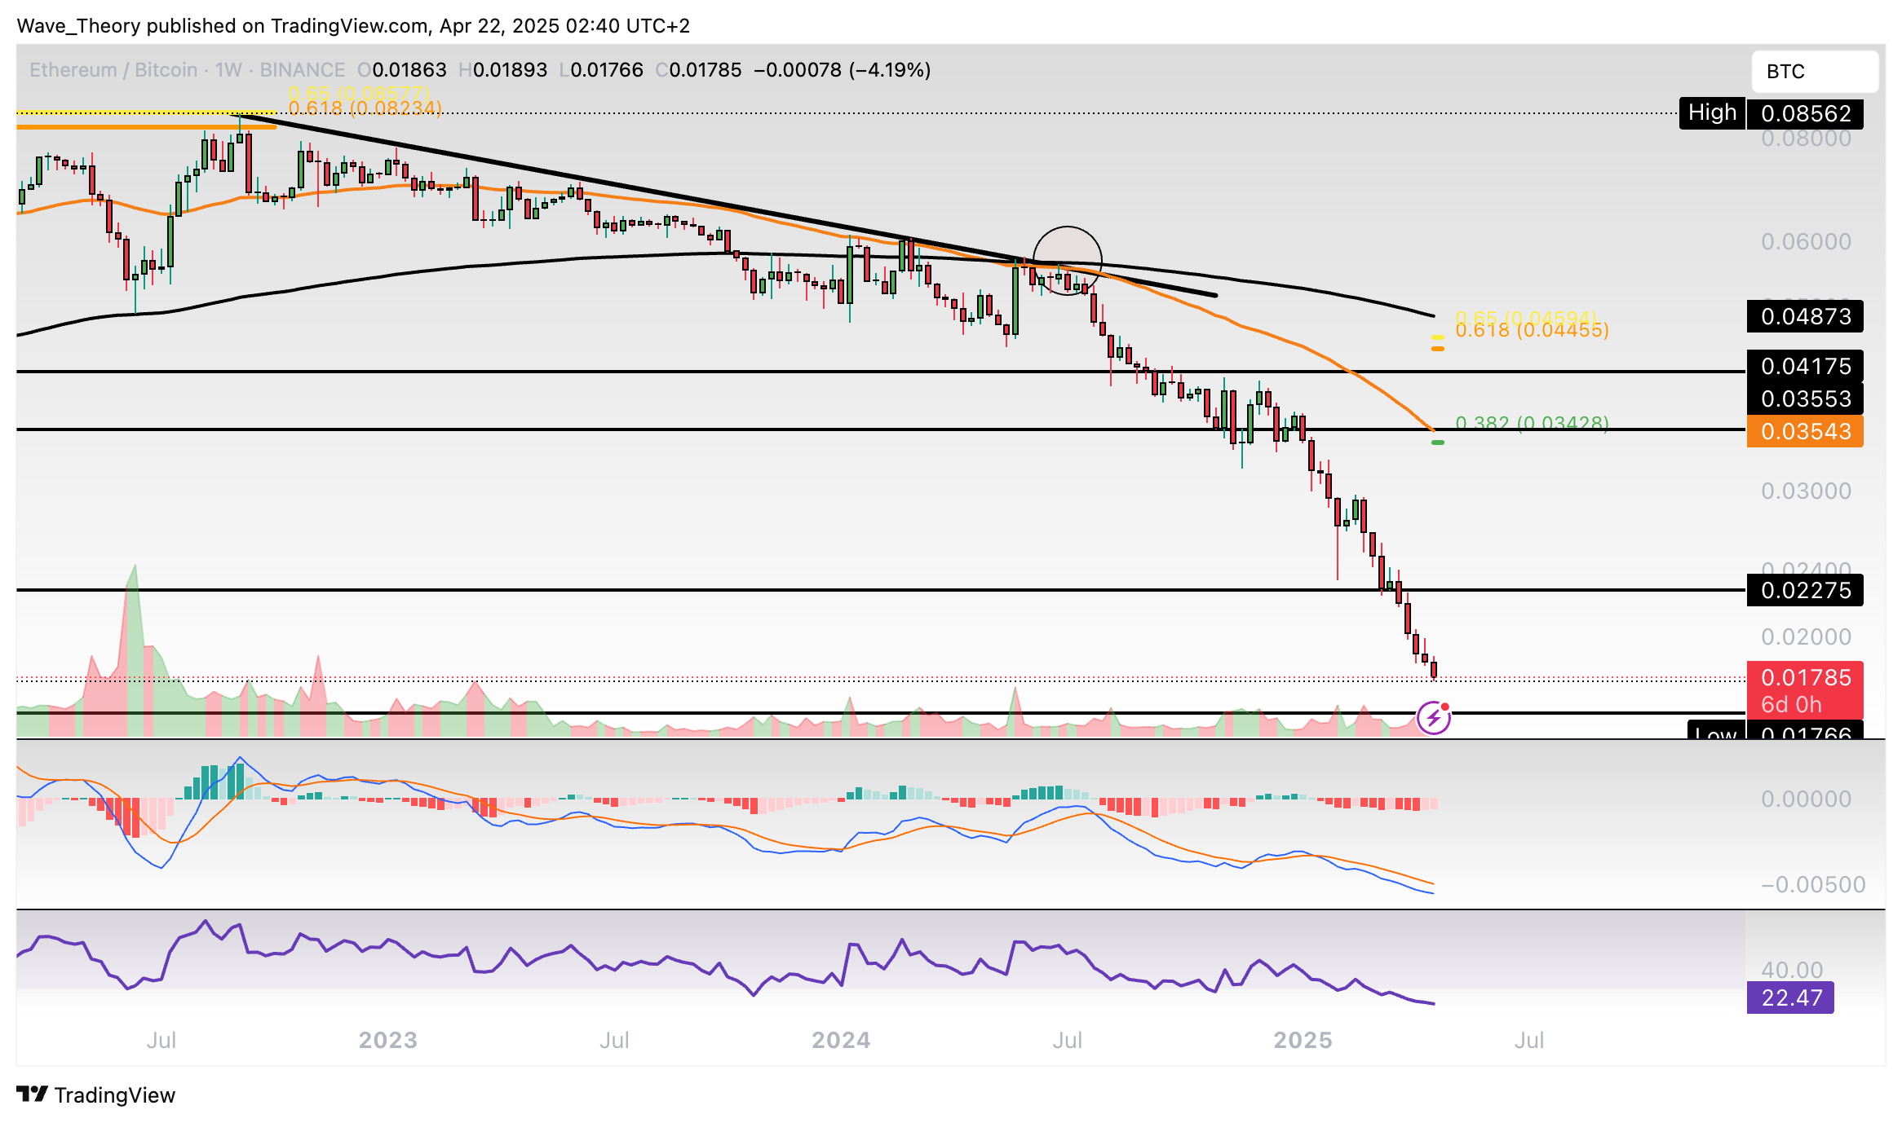This screenshot has height=1123, width=1902.
Task: Click the red dot beside lightning icon
Action: point(1444,707)
